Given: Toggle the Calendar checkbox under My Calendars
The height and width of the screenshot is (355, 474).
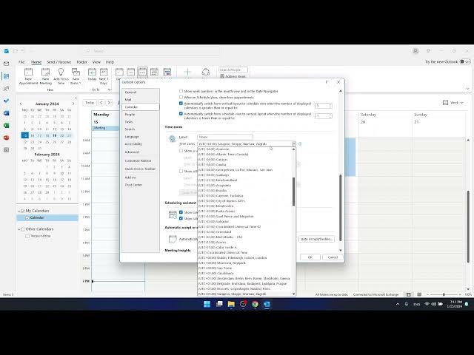Looking at the screenshot, I should coord(27,217).
